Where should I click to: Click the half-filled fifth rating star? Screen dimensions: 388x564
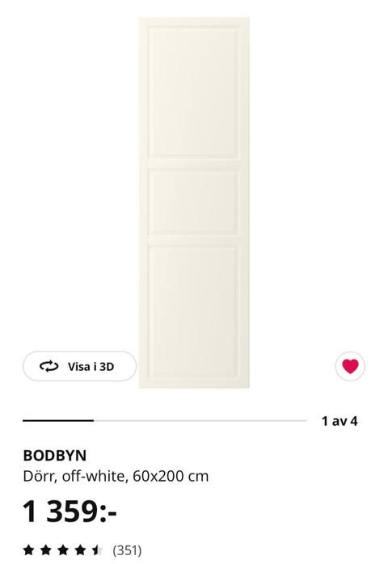click(97, 550)
